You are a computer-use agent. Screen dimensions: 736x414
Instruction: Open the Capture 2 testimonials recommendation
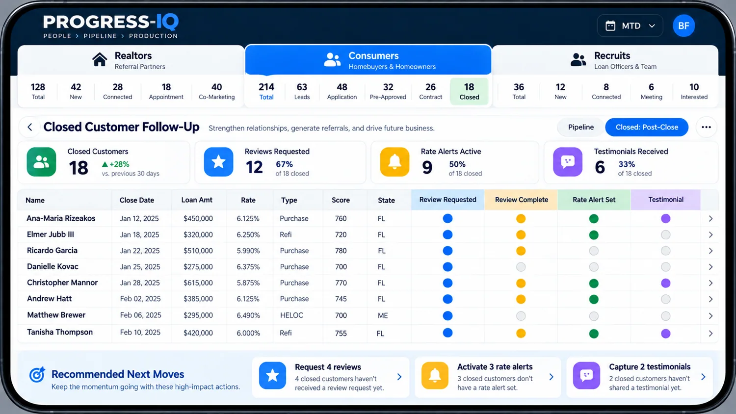pyautogui.click(x=640, y=377)
